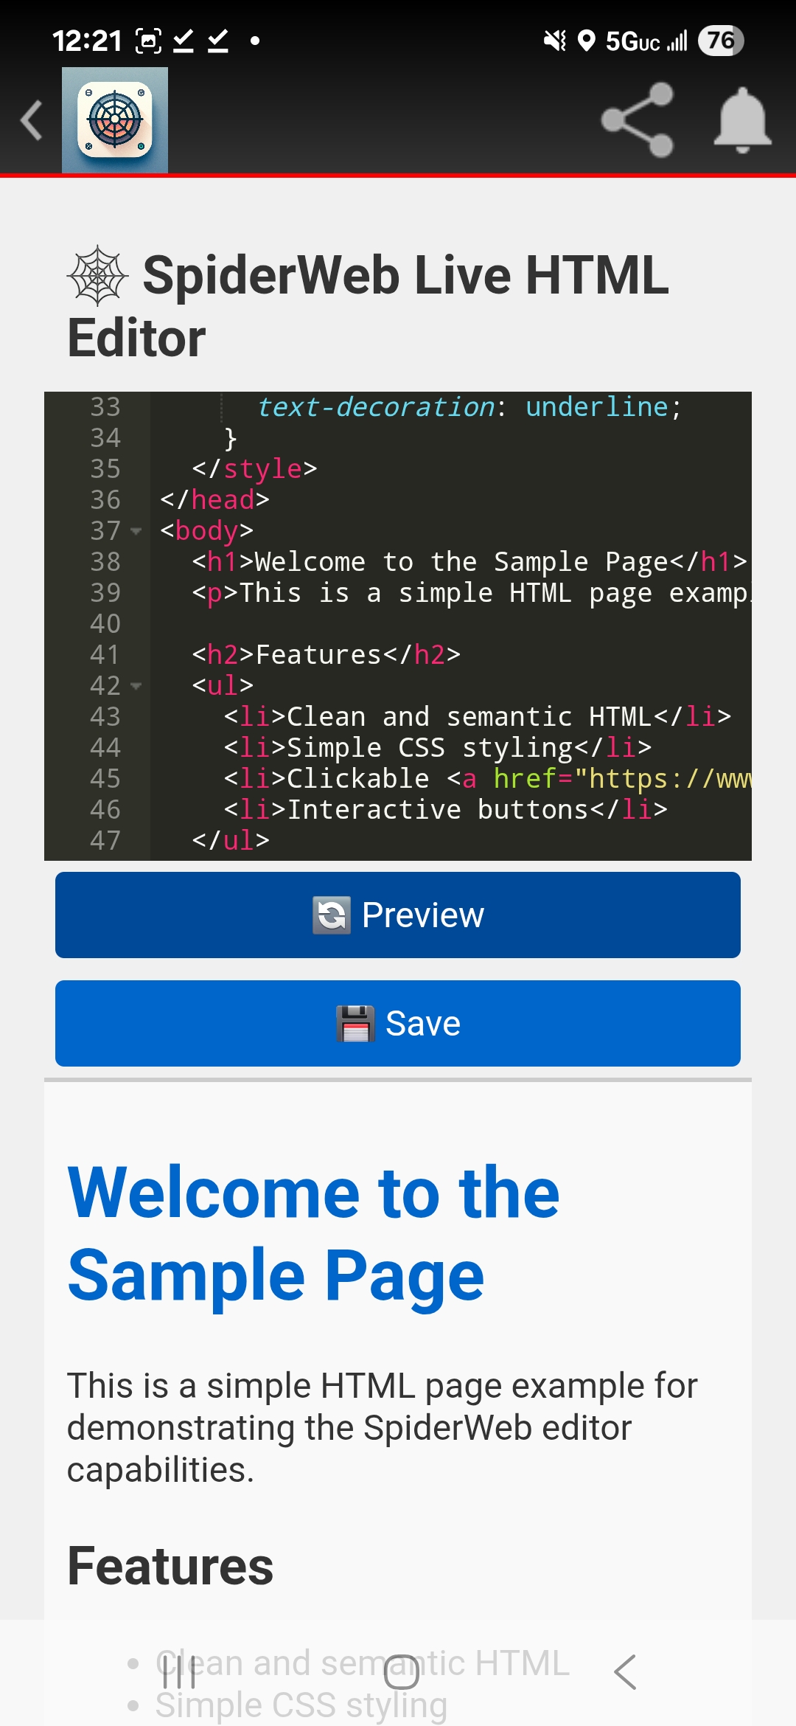The width and height of the screenshot is (796, 1726).
Task: Click the Features h2 code line
Action: click(326, 655)
